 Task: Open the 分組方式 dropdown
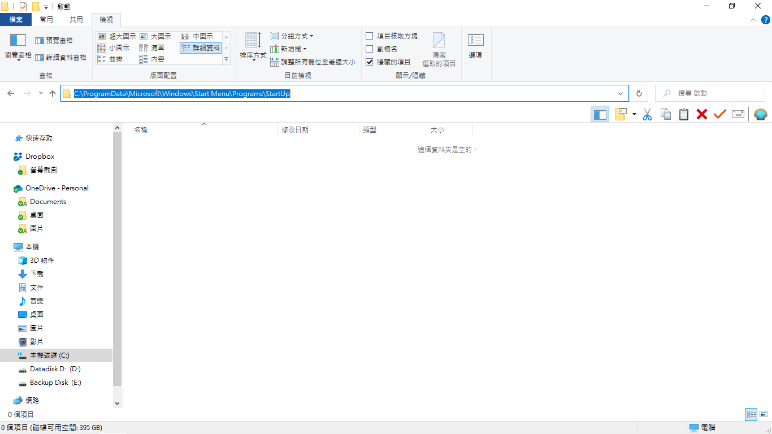point(292,36)
